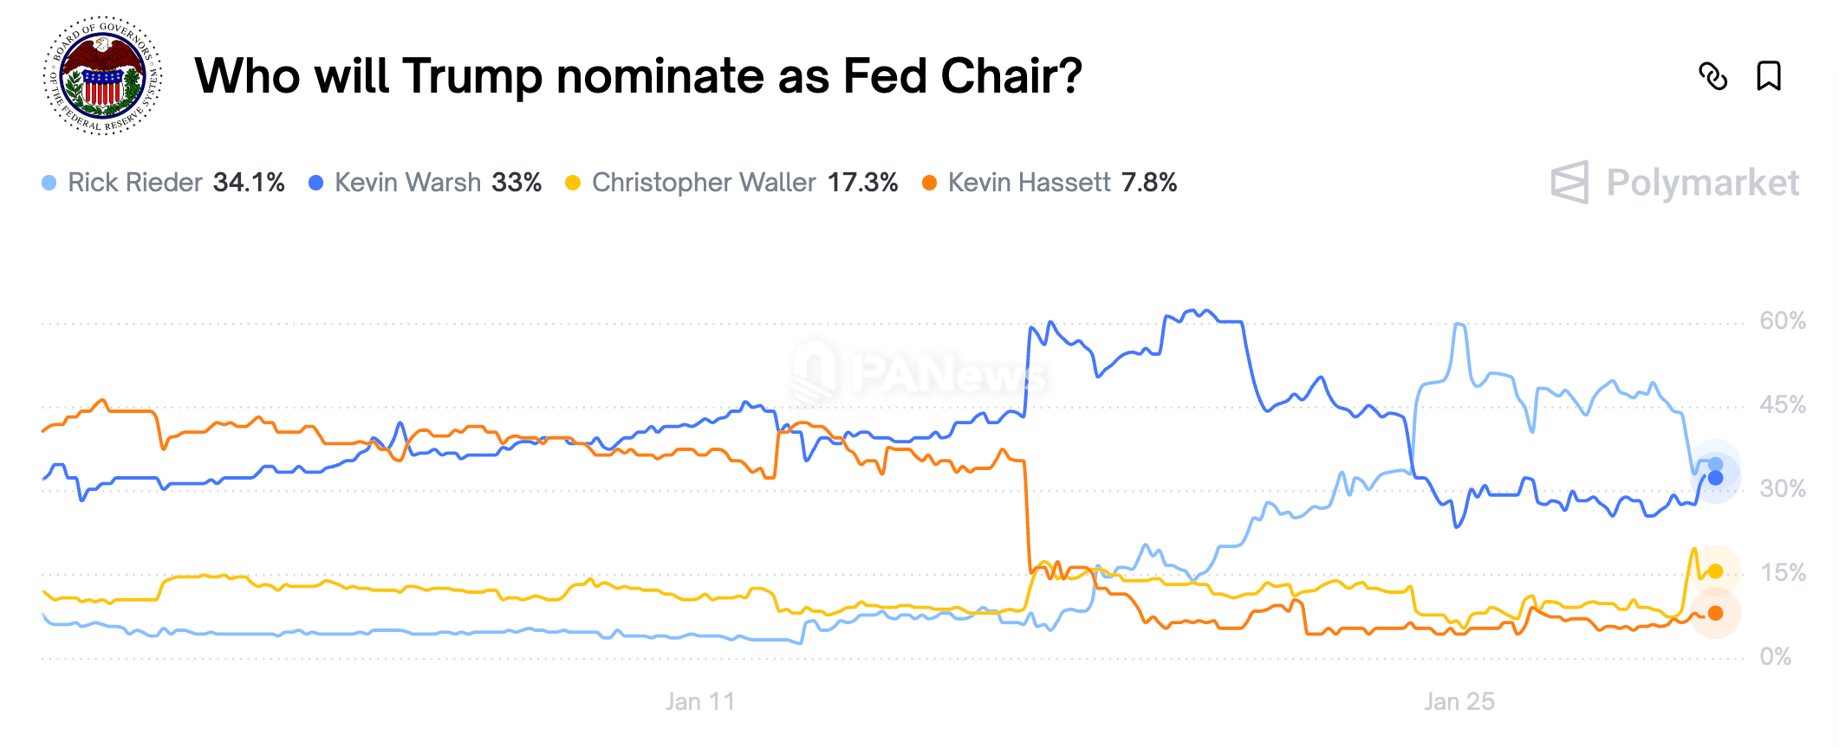The width and height of the screenshot is (1839, 748).
Task: Select the Kevin Hassett legend label
Action: (x=1030, y=183)
